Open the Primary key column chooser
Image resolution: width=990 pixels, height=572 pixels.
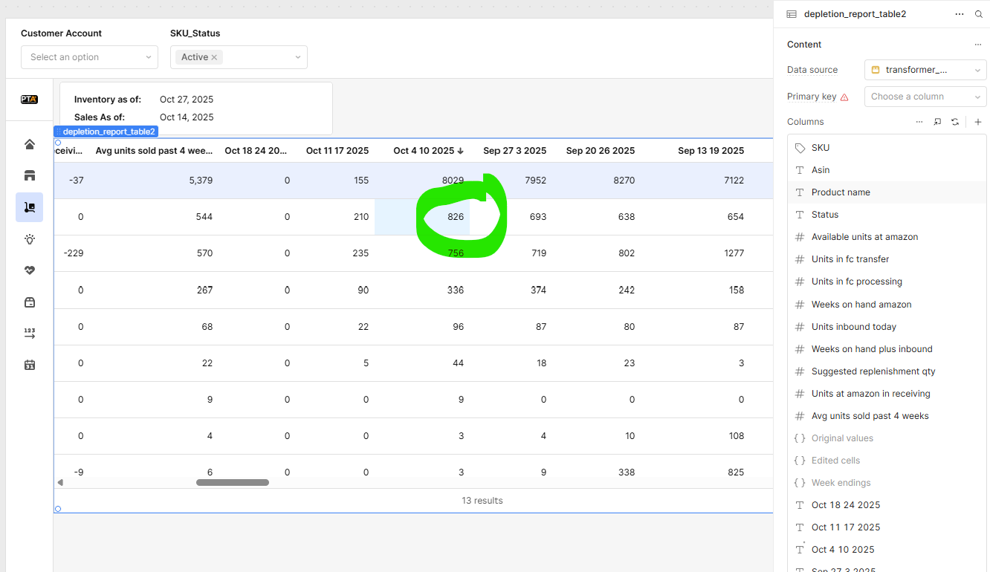(925, 97)
